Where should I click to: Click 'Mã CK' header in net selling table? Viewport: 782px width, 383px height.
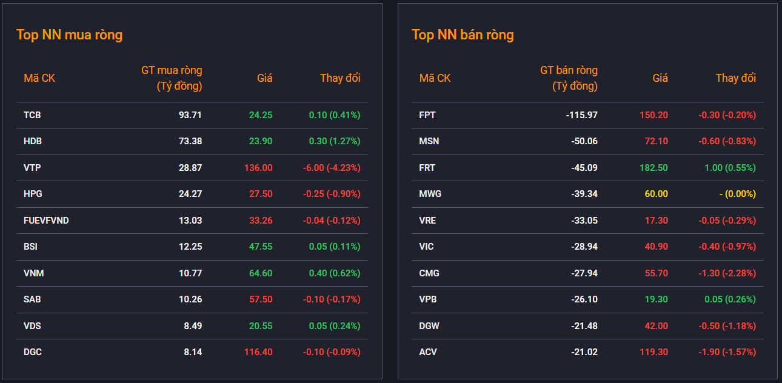click(435, 78)
